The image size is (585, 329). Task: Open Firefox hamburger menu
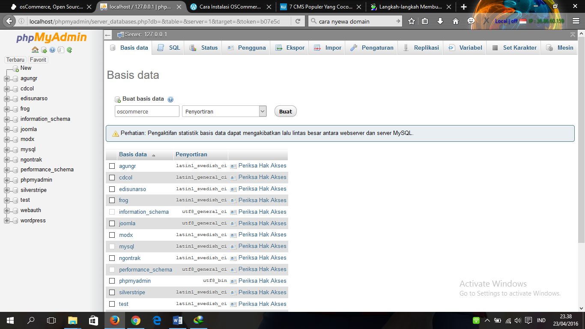(575, 21)
